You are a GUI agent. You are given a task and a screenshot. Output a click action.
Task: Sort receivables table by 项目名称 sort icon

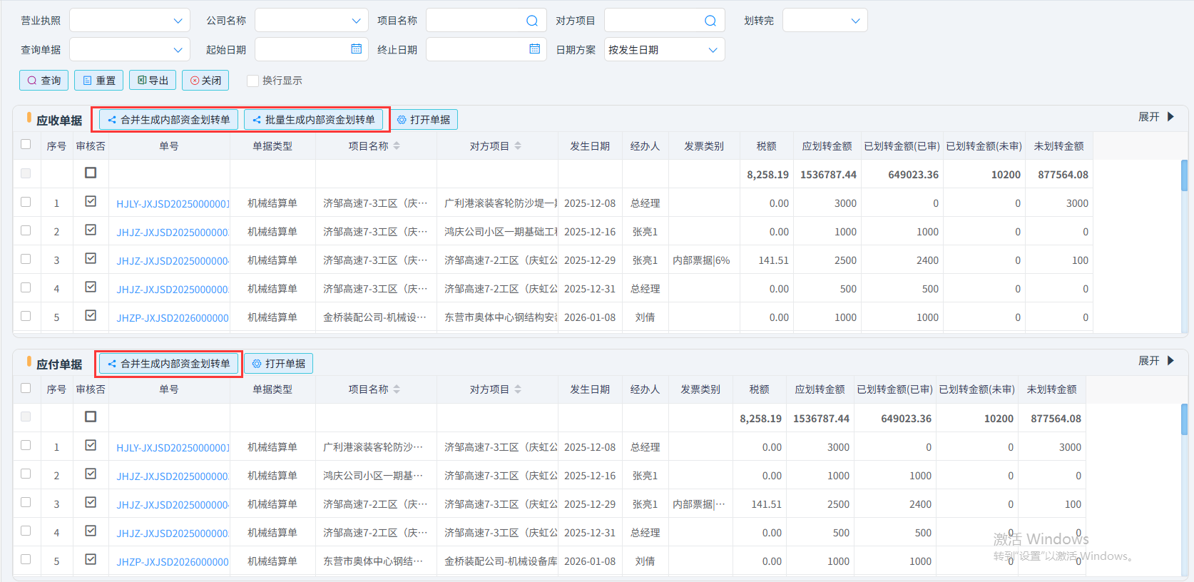click(x=397, y=146)
